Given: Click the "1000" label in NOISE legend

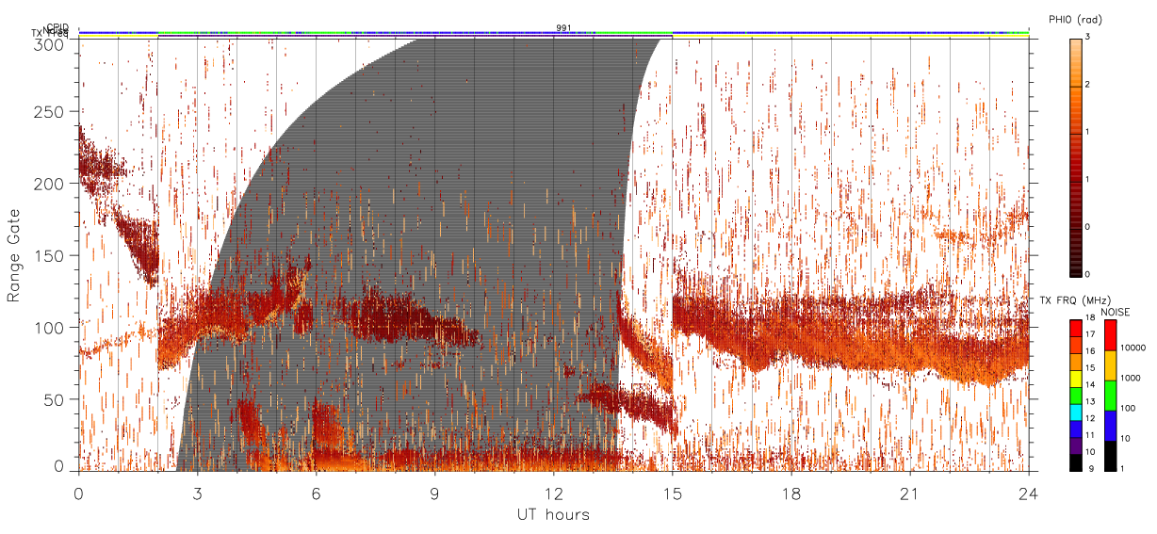Looking at the screenshot, I should [x=1132, y=378].
